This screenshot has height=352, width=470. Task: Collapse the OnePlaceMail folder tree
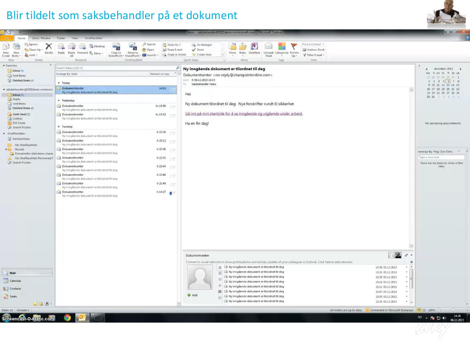[4, 133]
